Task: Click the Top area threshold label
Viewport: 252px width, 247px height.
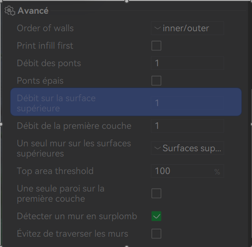Action: (55, 171)
